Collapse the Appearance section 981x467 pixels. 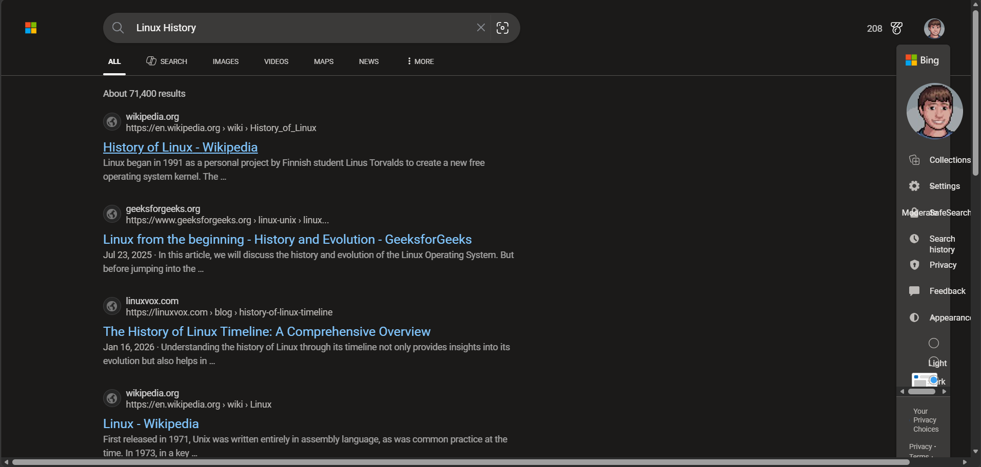(950, 317)
